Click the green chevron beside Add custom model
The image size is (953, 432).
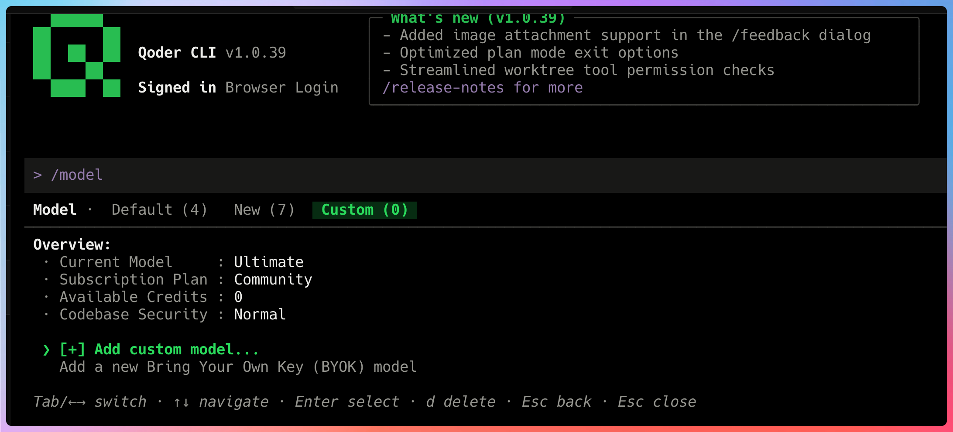46,350
